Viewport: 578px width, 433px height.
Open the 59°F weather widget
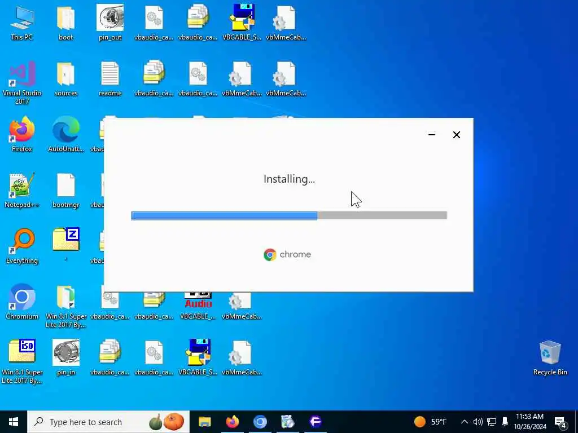(x=430, y=422)
